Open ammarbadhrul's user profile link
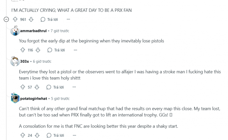Image resolution: width=228 pixels, height=140 pixels. [x=33, y=31]
